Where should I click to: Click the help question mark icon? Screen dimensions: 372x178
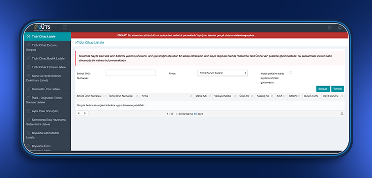tap(330, 28)
